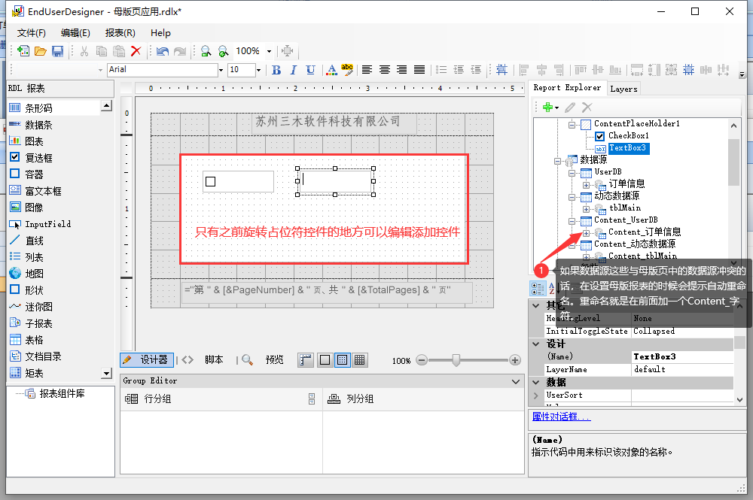The image size is (753, 500).
Task: Click the Zoom Out magnifier icon in the toolbar
Action: pyautogui.click(x=206, y=51)
